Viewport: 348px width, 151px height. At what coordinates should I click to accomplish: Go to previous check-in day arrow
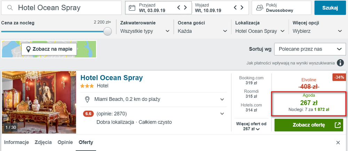coord(179,8)
